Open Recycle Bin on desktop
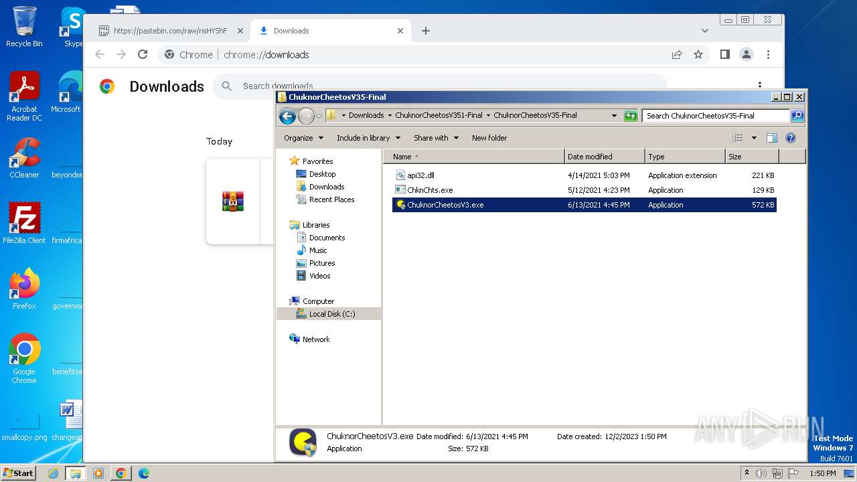 coord(24,27)
